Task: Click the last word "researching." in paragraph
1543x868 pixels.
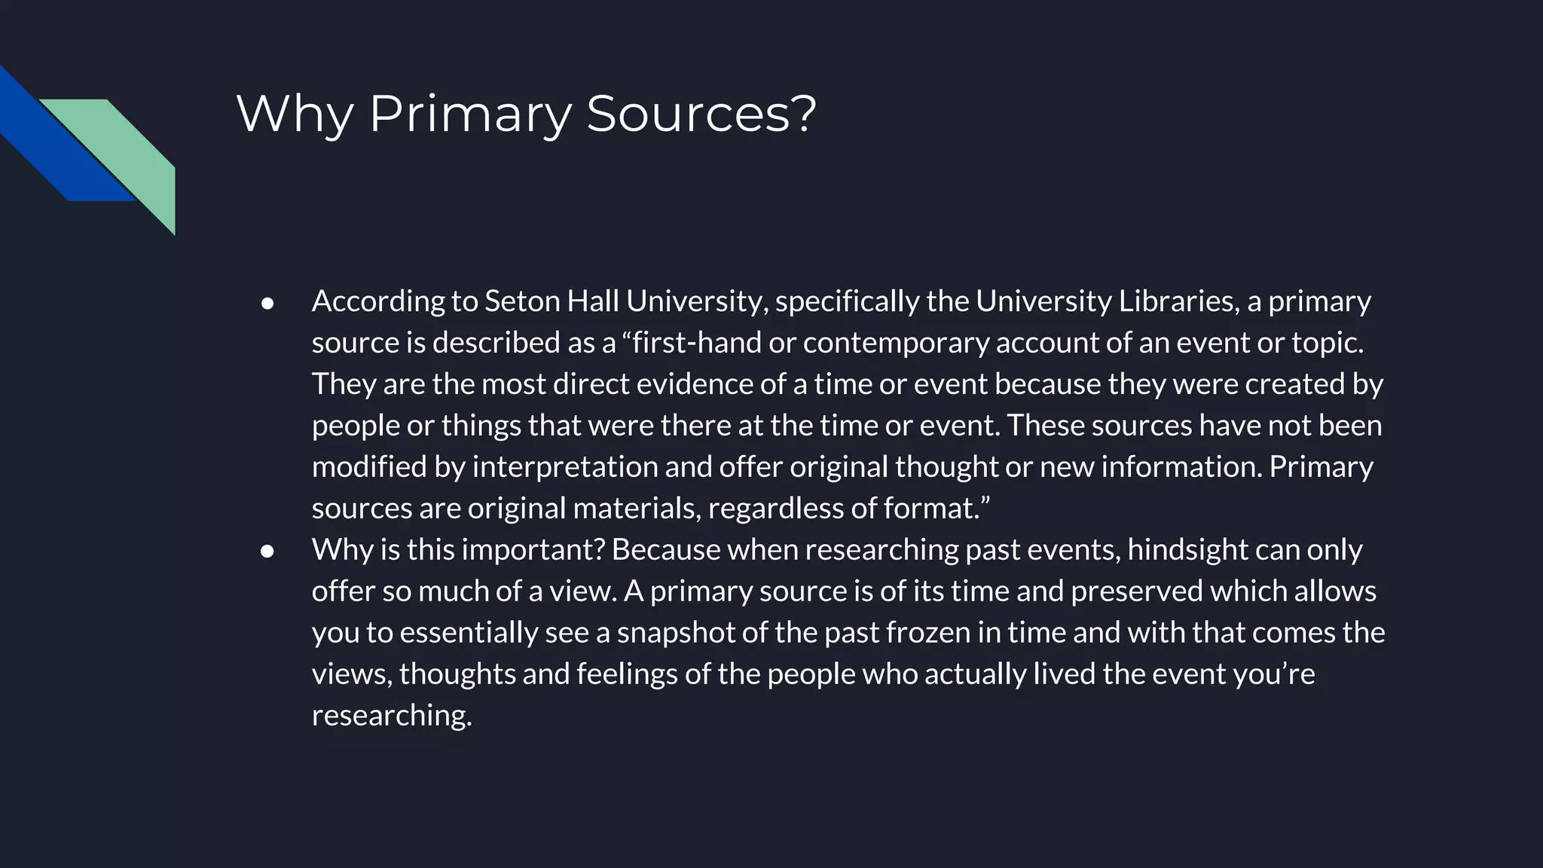Action: tap(392, 716)
